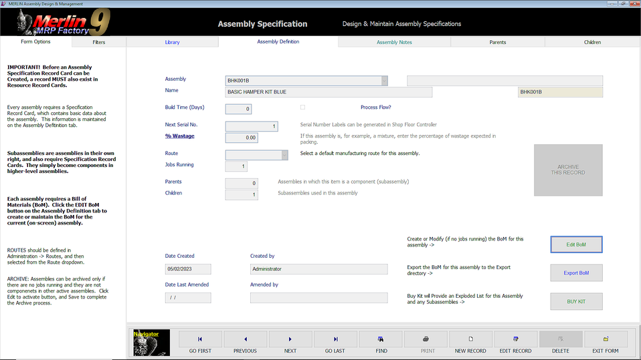Navigate to the previous record

pyautogui.click(x=245, y=343)
